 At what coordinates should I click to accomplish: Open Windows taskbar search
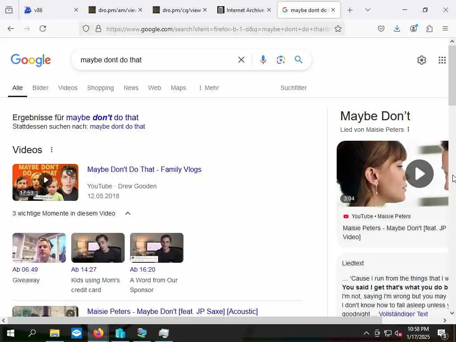pos(32,333)
